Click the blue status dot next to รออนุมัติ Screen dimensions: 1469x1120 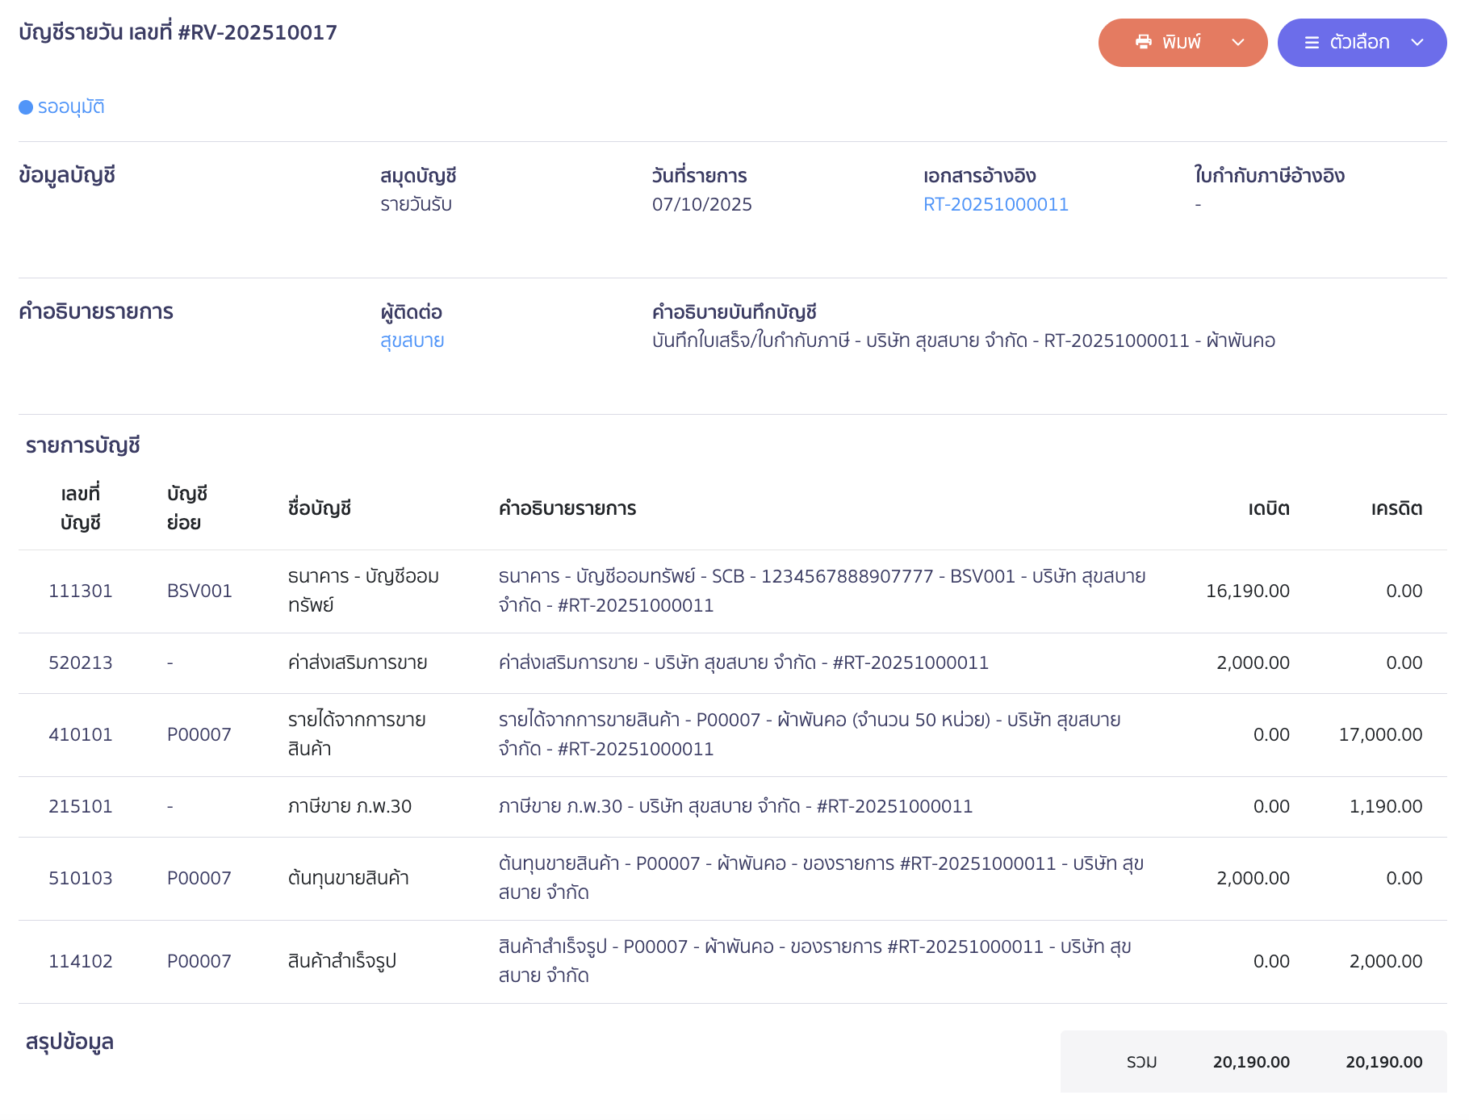(24, 107)
